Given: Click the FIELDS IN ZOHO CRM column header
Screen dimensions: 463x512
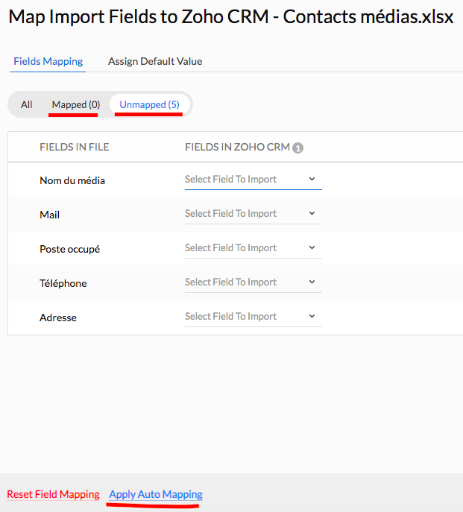Looking at the screenshot, I should tap(237, 147).
